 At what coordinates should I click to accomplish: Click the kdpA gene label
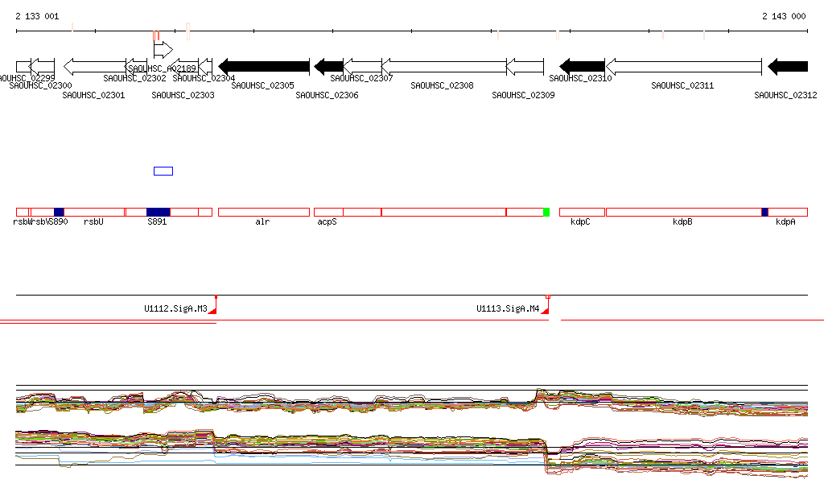click(785, 221)
